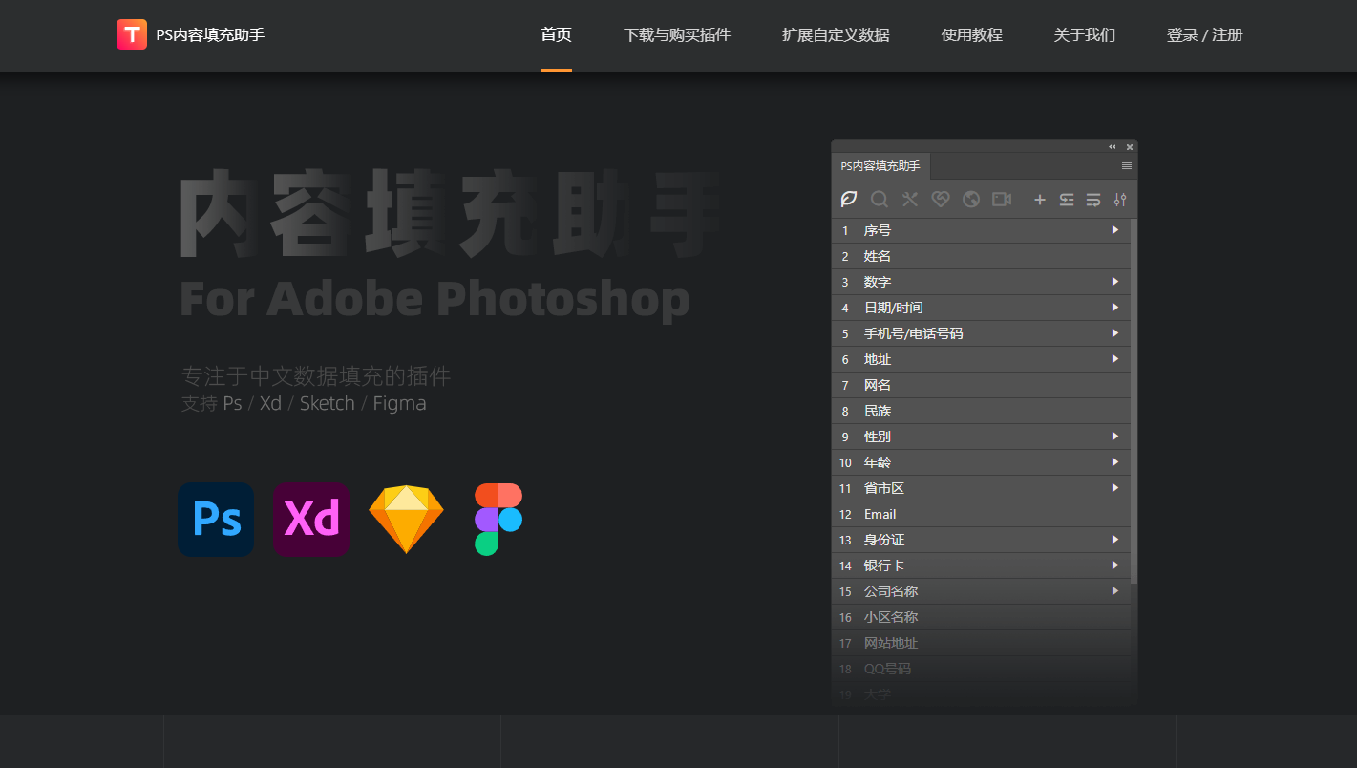
Task: Expand the 数字 row submenu arrow
Action: point(1114,282)
